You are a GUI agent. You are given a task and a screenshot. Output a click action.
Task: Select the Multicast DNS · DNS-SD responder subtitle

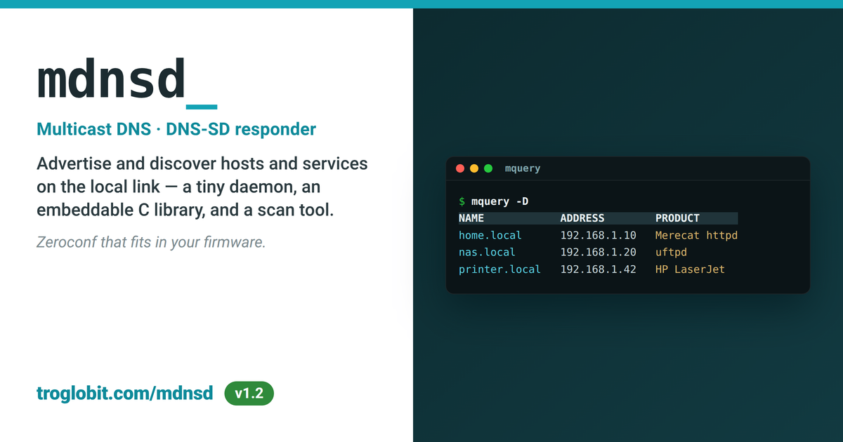(176, 130)
